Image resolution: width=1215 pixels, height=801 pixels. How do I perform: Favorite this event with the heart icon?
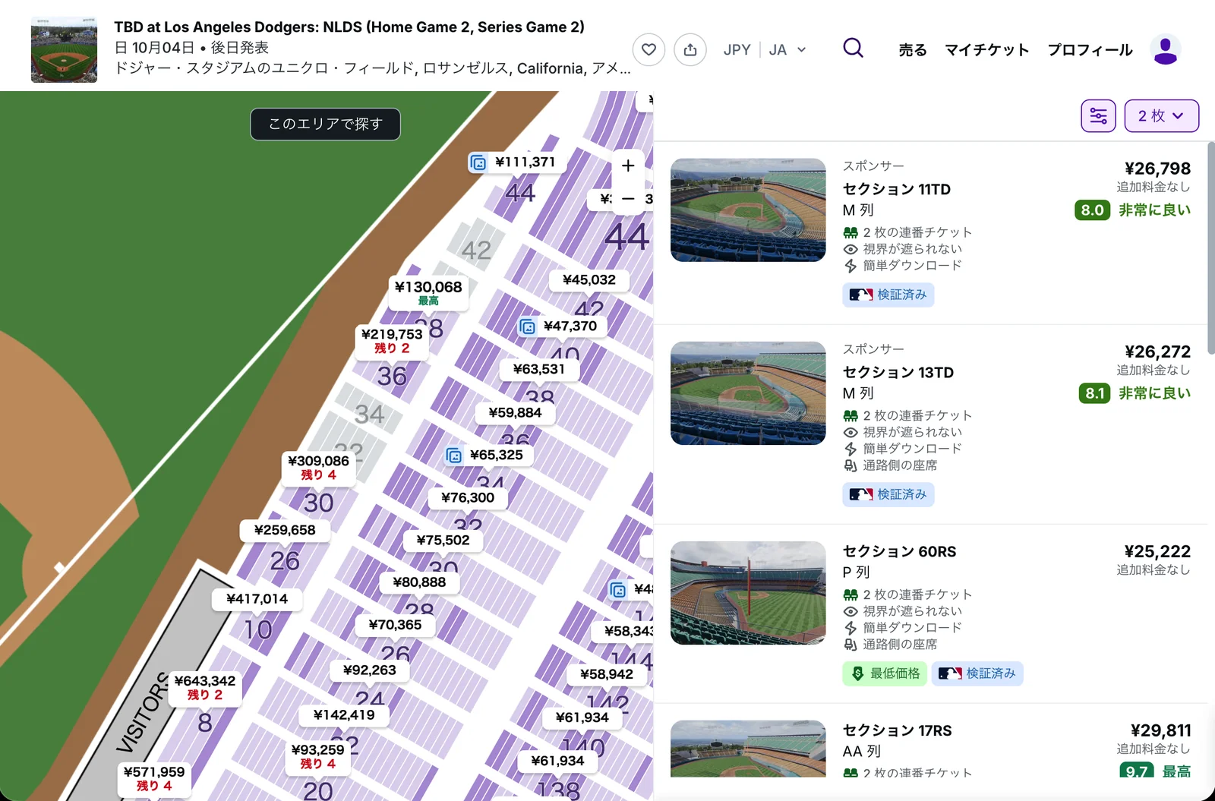[649, 50]
